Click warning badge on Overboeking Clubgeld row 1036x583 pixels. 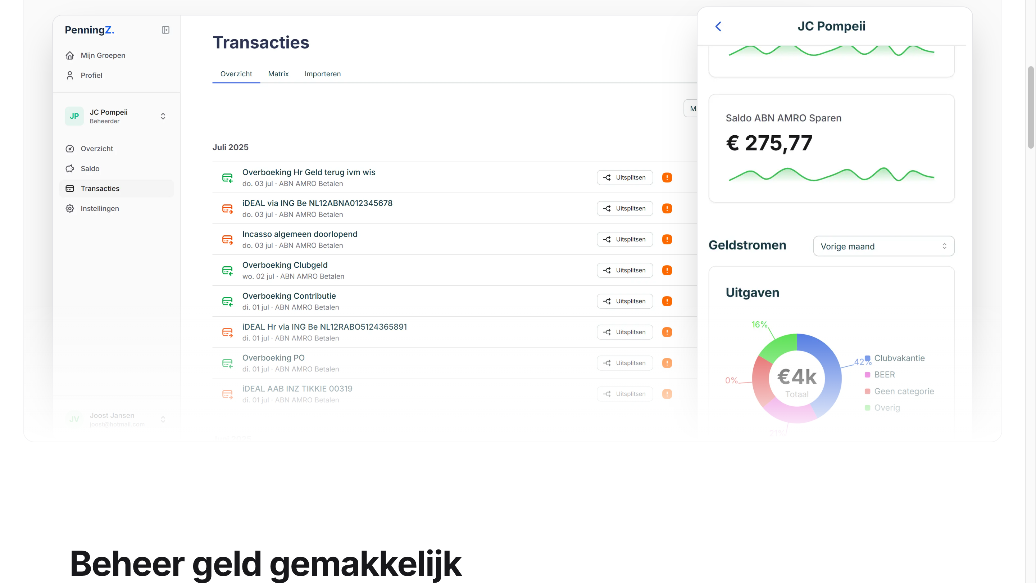667,270
